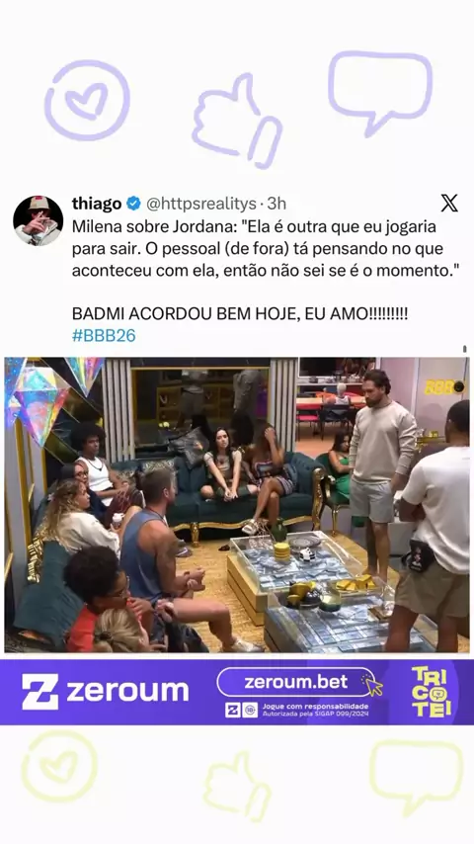Click the Tricotei logo
Image resolution: width=474 pixels, height=844 pixels.
coord(432,692)
